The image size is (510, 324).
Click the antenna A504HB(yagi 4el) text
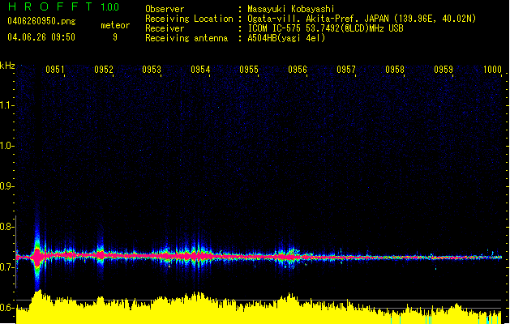click(286, 38)
